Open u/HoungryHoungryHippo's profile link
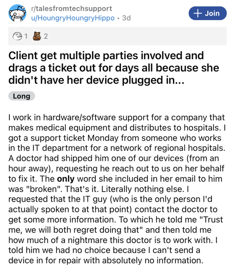 (x=74, y=18)
